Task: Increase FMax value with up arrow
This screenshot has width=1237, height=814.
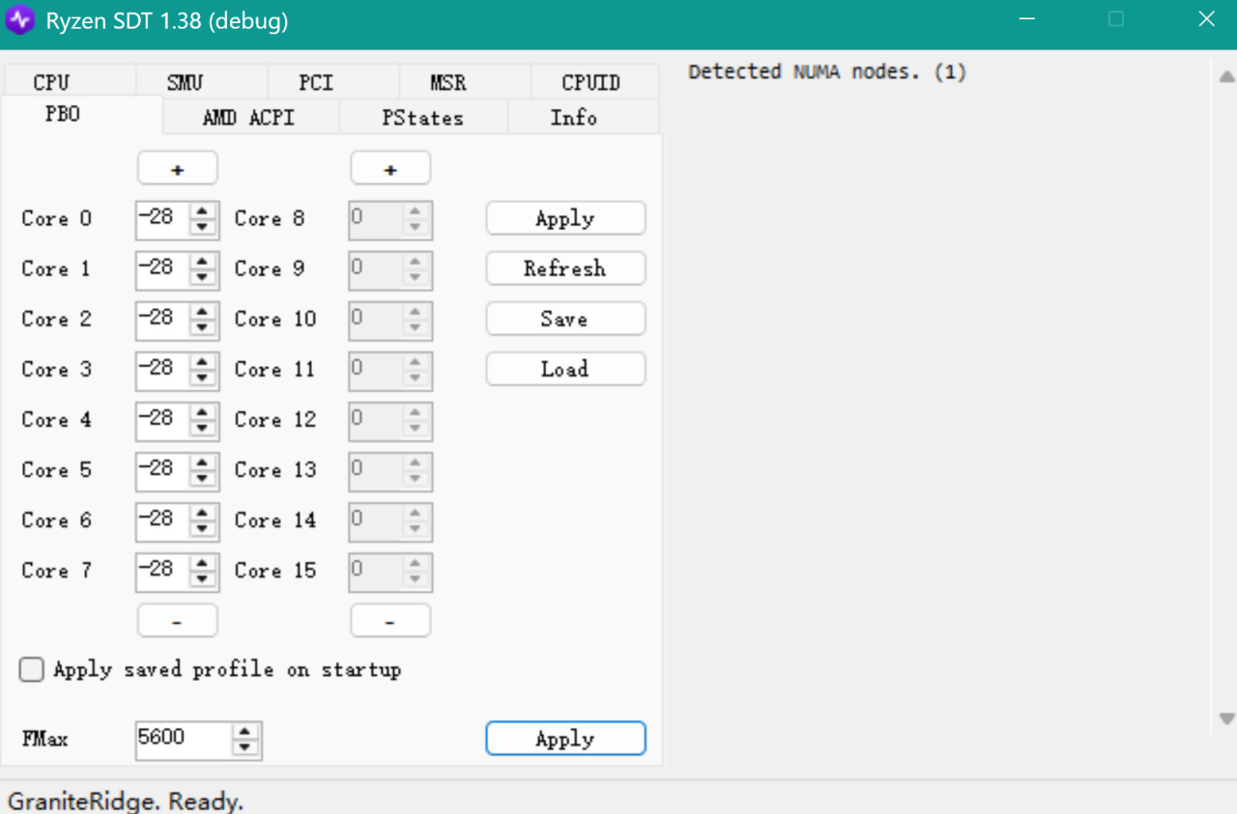Action: (245, 731)
